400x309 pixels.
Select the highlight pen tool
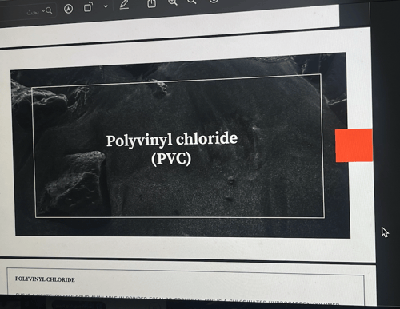tap(124, 5)
